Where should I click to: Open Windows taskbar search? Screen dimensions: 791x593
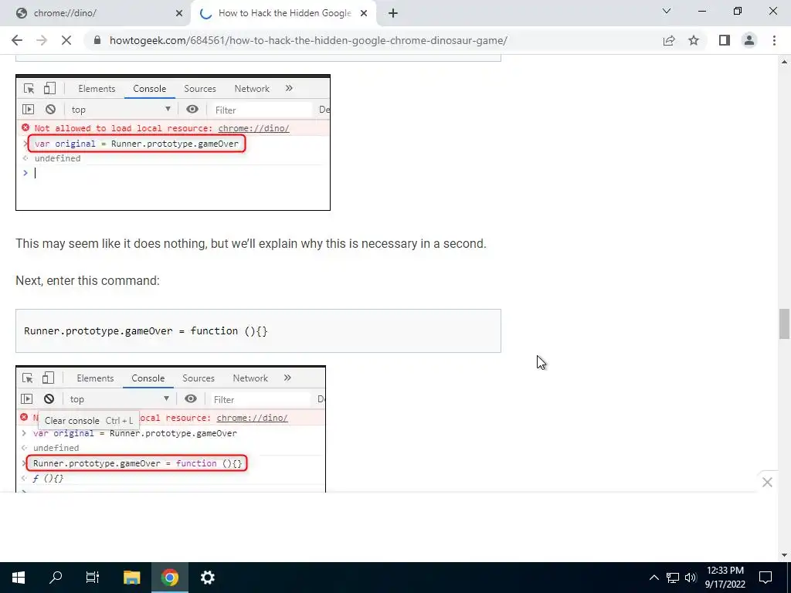pos(56,578)
